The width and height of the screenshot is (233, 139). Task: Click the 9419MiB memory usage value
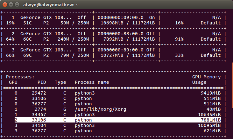(x=210, y=93)
